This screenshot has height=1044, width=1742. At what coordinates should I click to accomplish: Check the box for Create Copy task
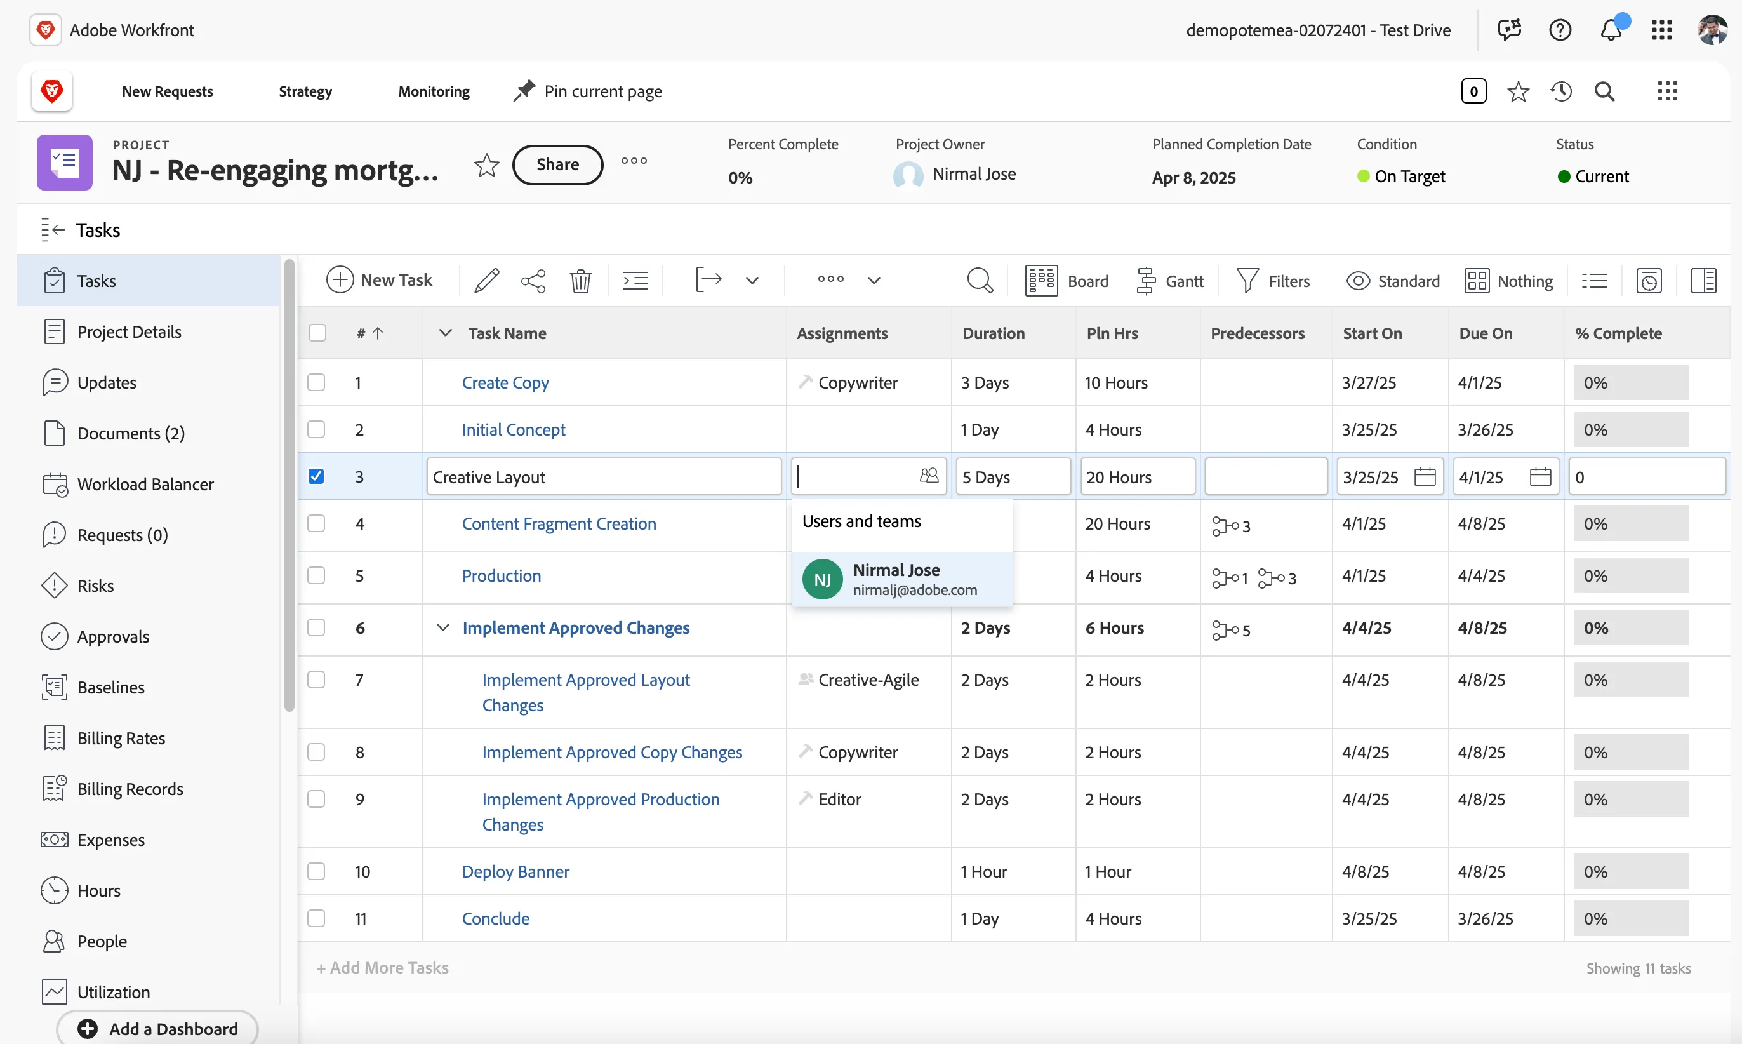[x=317, y=382]
